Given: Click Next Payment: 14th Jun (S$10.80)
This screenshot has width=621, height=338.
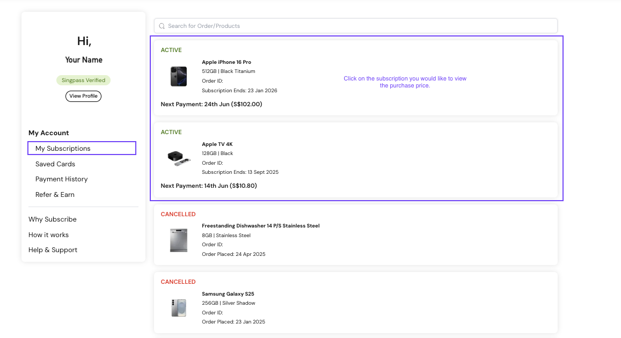Looking at the screenshot, I should [209, 186].
